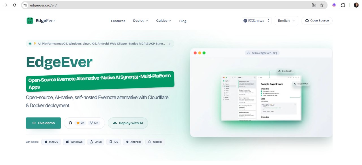Reload the page with the refresh icon

(14, 5)
